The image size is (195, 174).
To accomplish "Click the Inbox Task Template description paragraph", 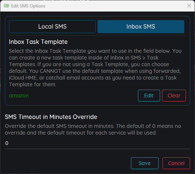I will 95,68.
